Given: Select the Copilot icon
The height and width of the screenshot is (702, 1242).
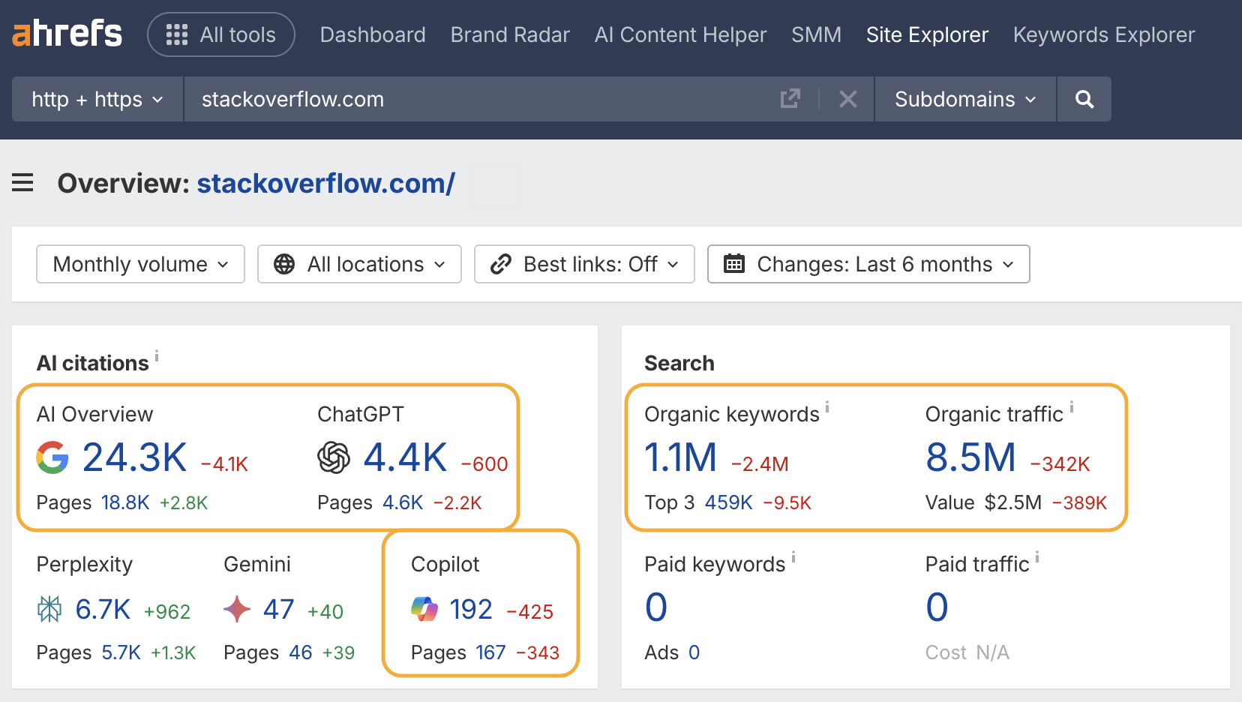Looking at the screenshot, I should (x=424, y=609).
